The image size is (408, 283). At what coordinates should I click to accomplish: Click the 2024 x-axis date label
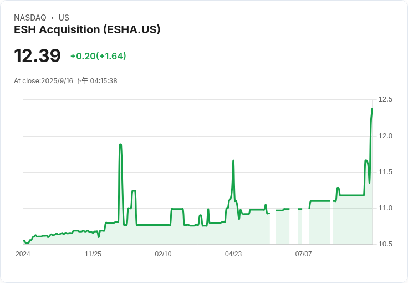[23, 254]
